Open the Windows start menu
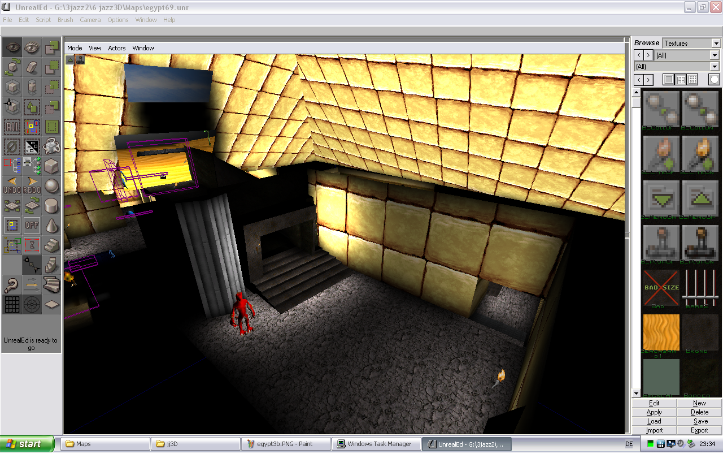Viewport: 723px width, 454px height. pos(27,444)
